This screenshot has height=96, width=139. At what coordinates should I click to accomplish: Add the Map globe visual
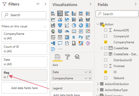[53, 31]
